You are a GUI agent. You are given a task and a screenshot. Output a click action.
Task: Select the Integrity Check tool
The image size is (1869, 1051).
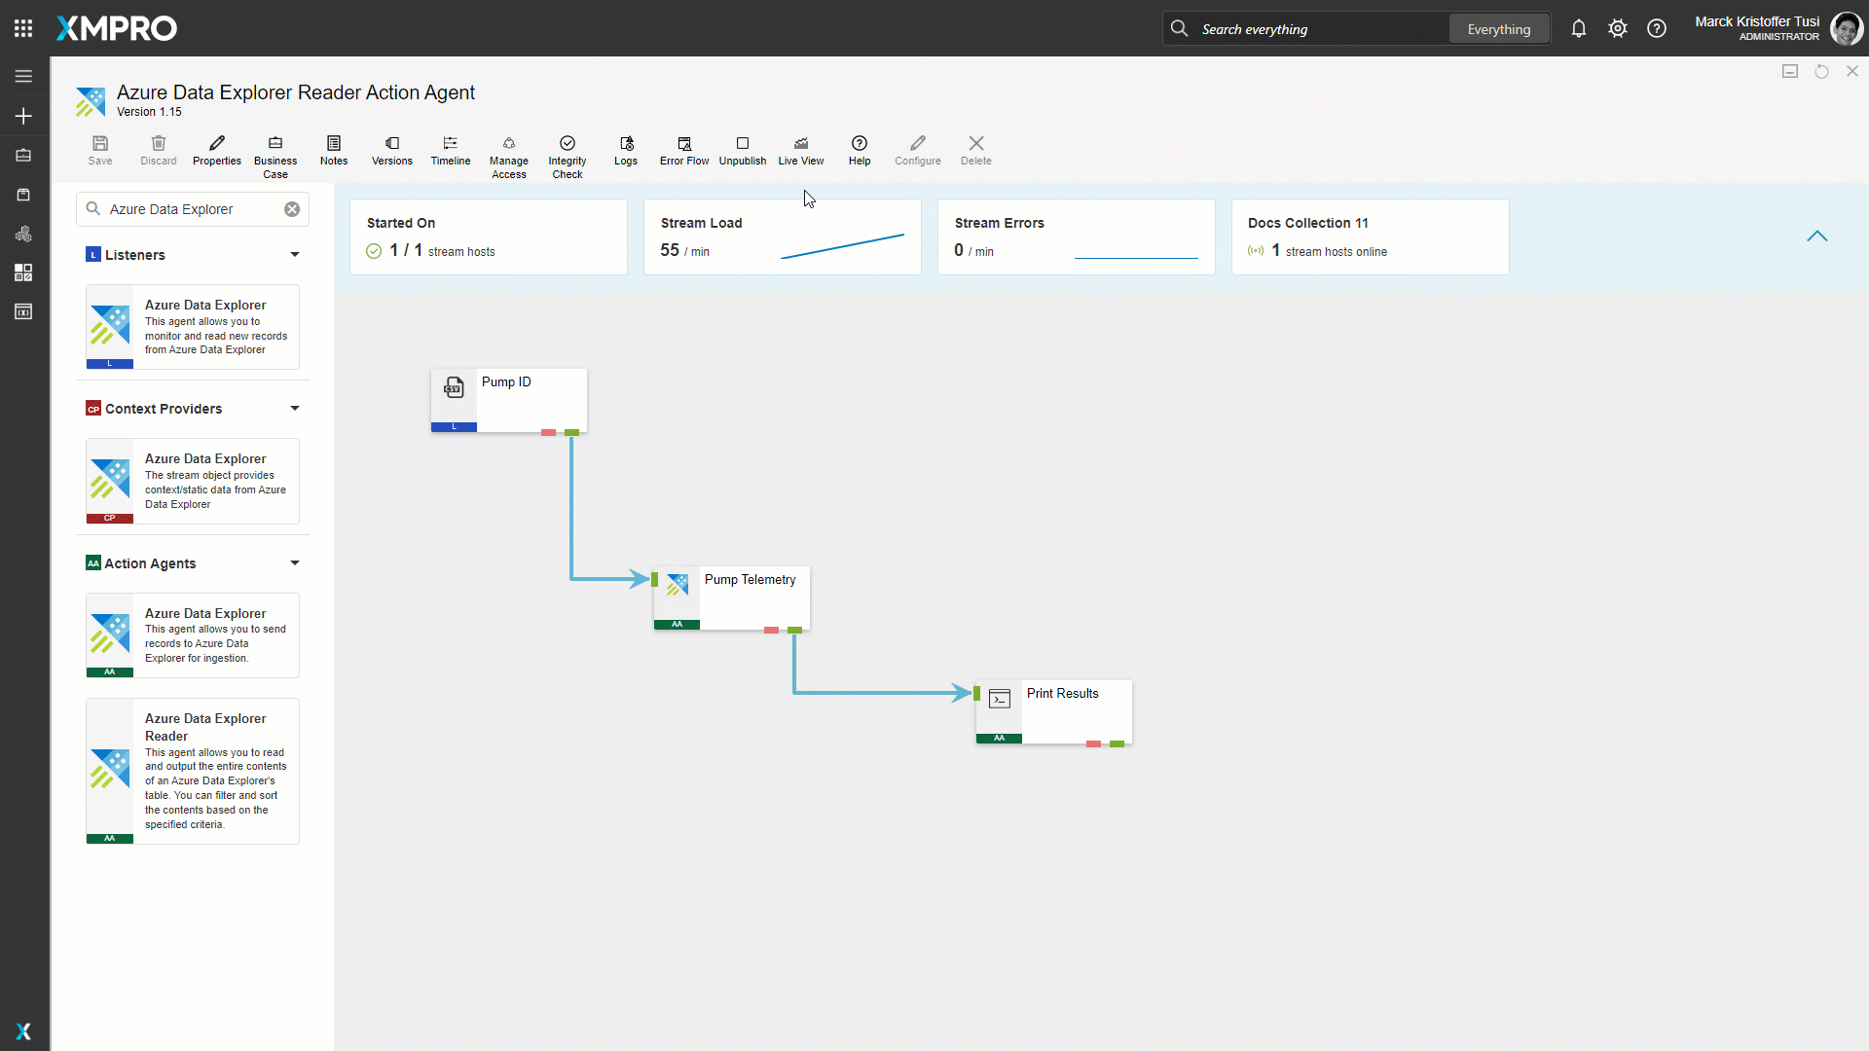(x=567, y=154)
